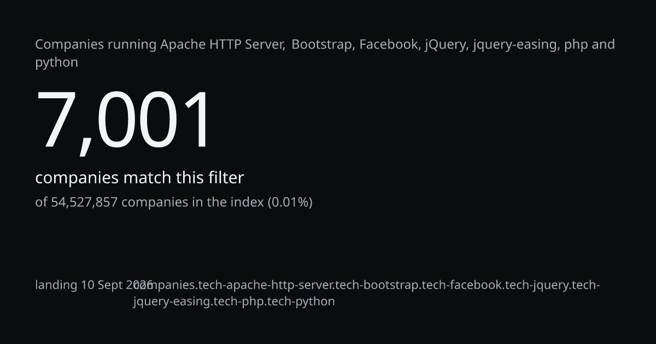Image resolution: width=656 pixels, height=344 pixels.
Task: Click 'jquery-easing' on the footer path's second line
Action: click(172, 301)
